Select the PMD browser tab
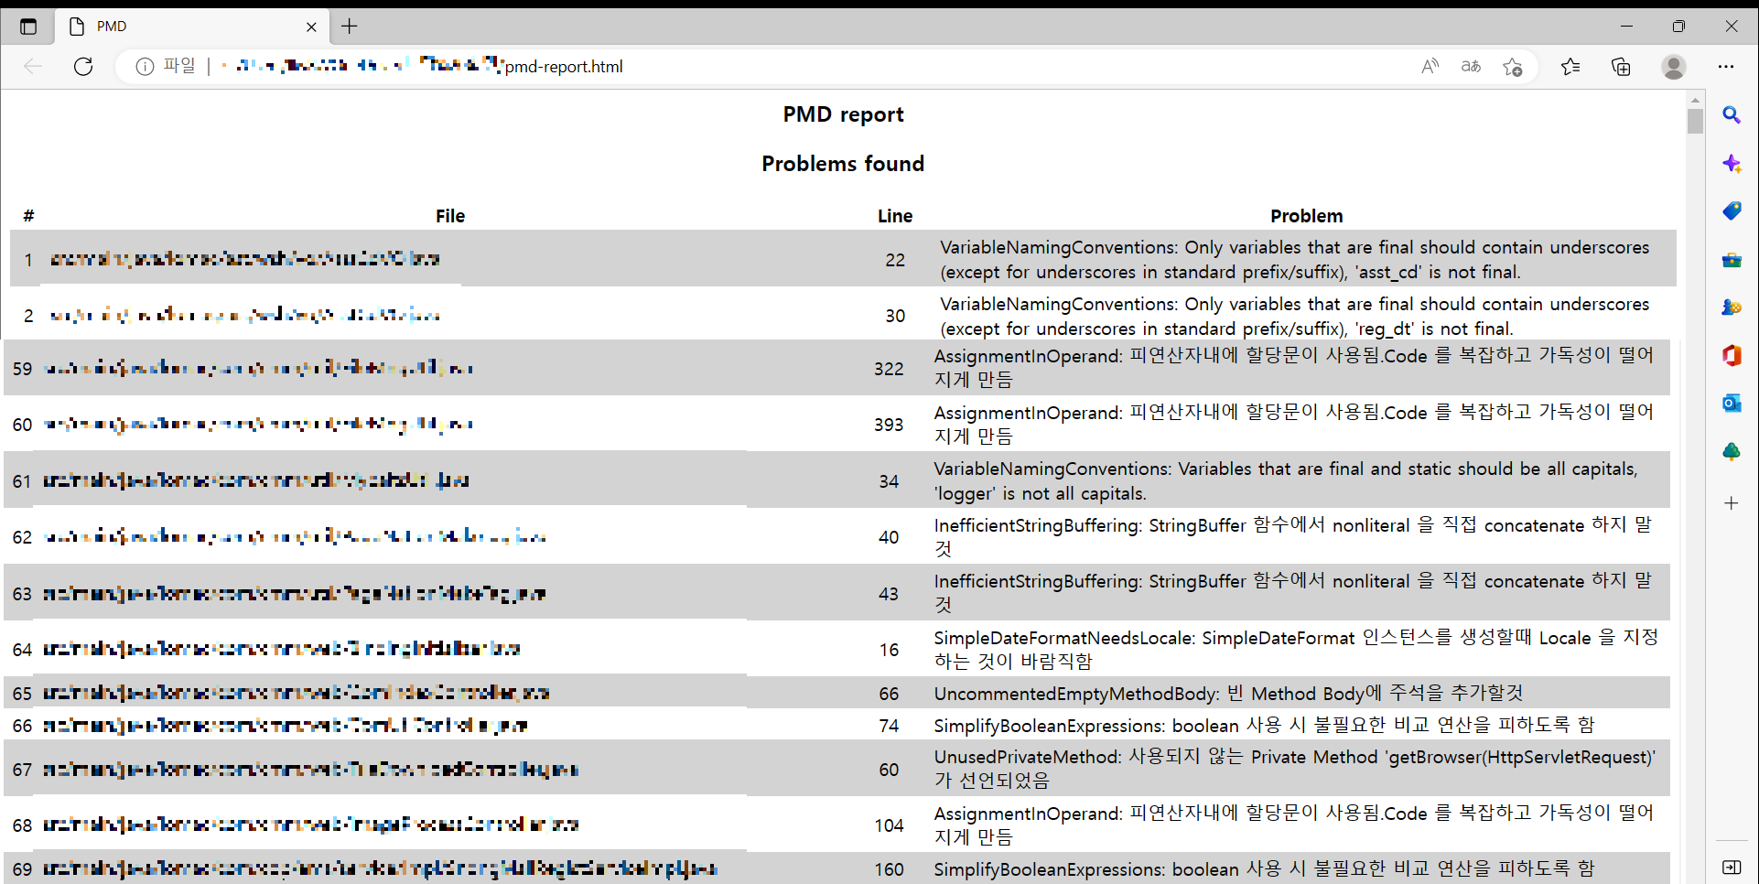The image size is (1759, 884). (x=192, y=27)
